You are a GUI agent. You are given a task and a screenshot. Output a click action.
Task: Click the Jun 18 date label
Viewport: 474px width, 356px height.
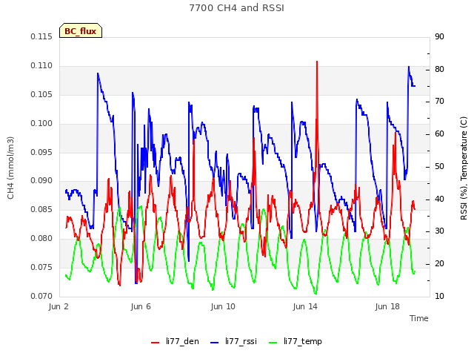tap(387, 306)
